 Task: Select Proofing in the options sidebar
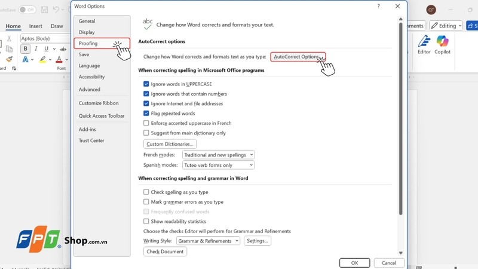point(88,44)
